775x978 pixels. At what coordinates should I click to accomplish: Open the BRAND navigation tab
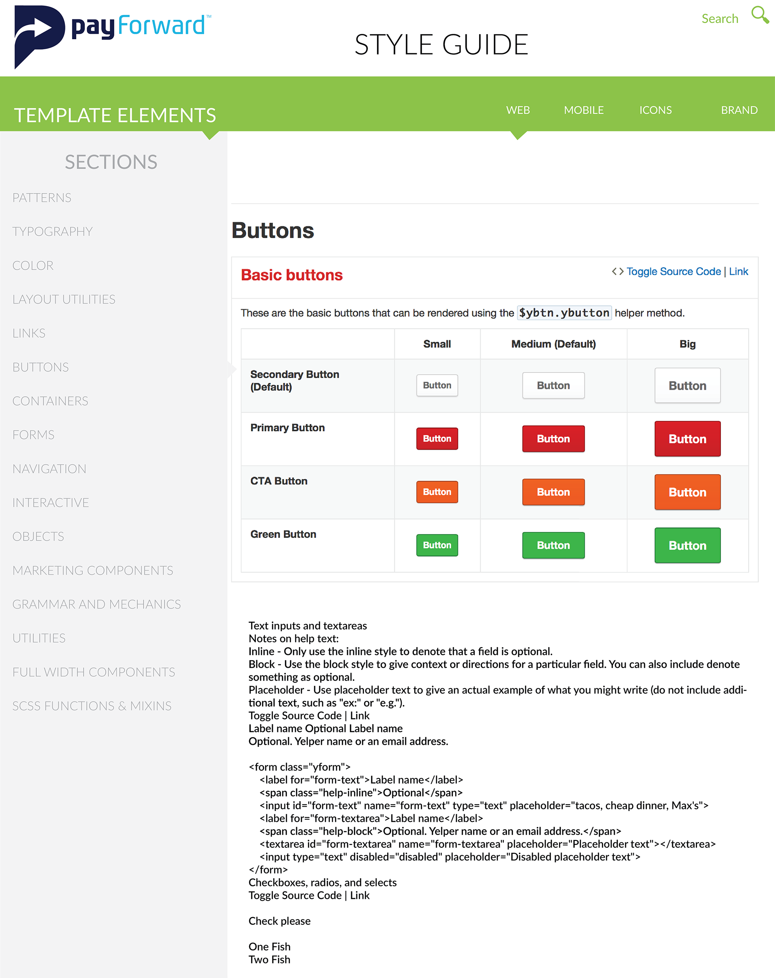[x=739, y=110]
